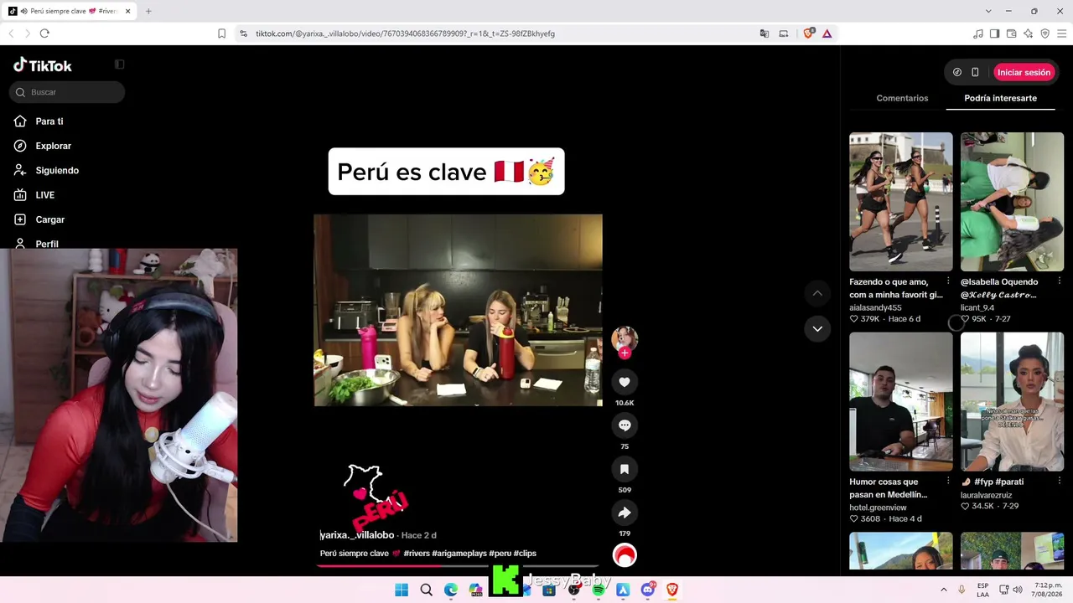
Task: Share the video with the arrow icon
Action: (x=625, y=513)
